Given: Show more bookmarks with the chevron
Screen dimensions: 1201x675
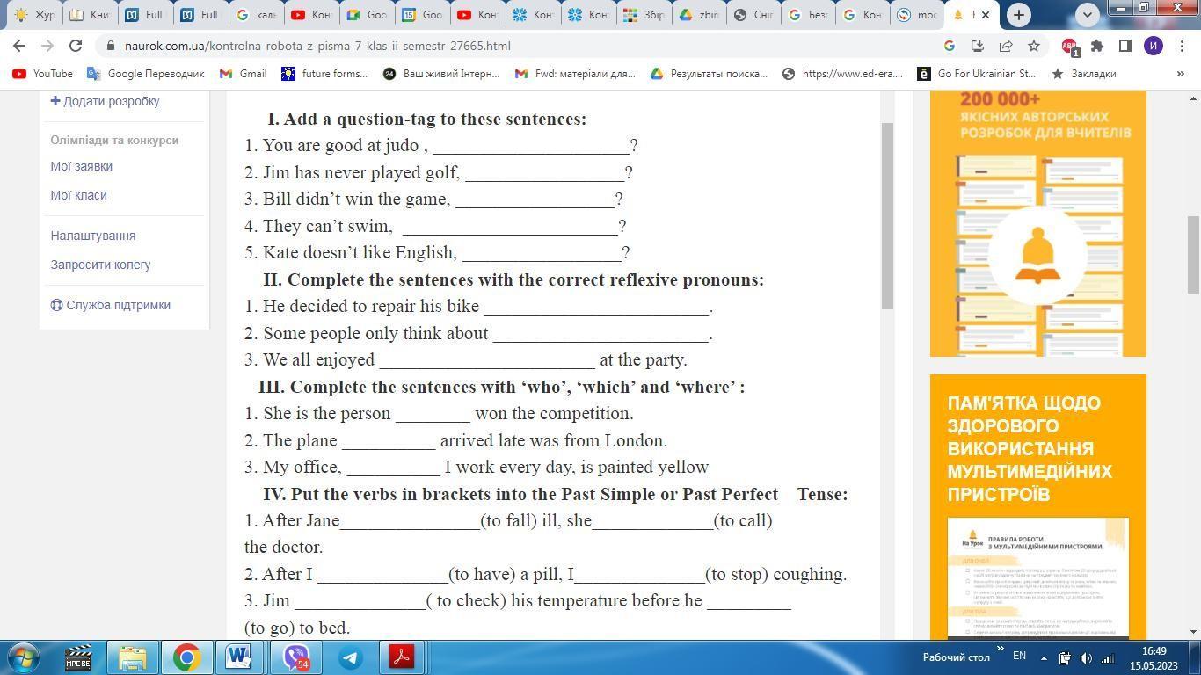Looking at the screenshot, I should (x=1180, y=74).
